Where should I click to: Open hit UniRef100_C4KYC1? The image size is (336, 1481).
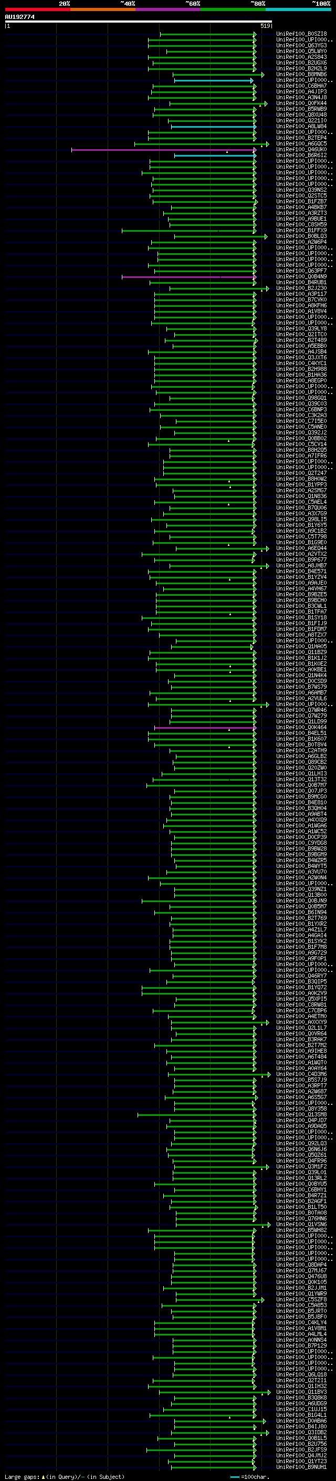301,364
